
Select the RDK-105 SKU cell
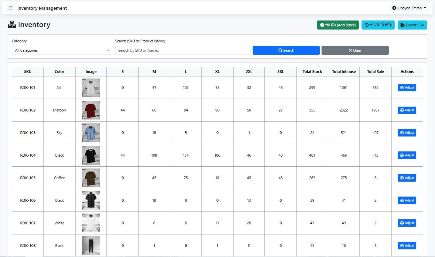point(28,178)
